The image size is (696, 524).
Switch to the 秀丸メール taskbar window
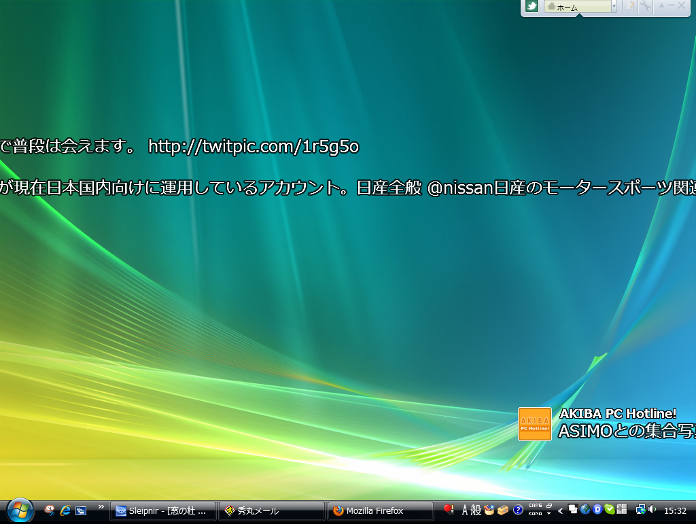pyautogui.click(x=272, y=511)
